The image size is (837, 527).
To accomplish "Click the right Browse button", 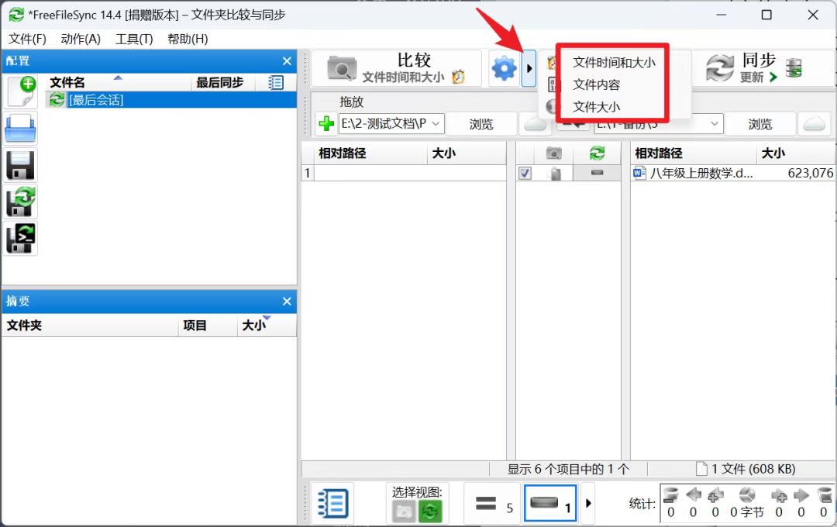I will (x=759, y=124).
